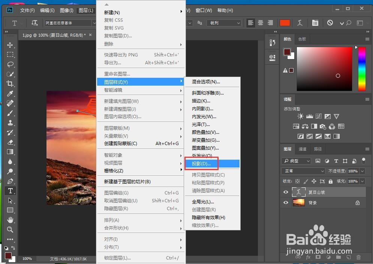The height and width of the screenshot is (264, 373).
Task: Select the Gradient tool
Action: (10, 152)
